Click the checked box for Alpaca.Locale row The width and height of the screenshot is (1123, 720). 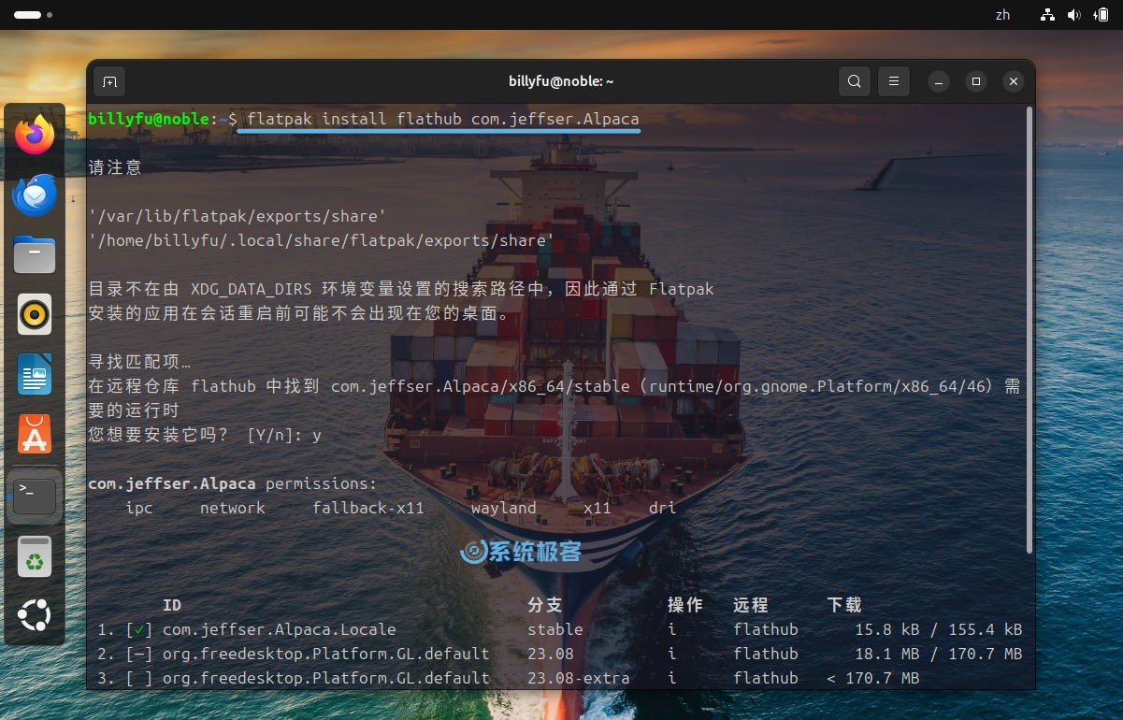click(x=138, y=629)
